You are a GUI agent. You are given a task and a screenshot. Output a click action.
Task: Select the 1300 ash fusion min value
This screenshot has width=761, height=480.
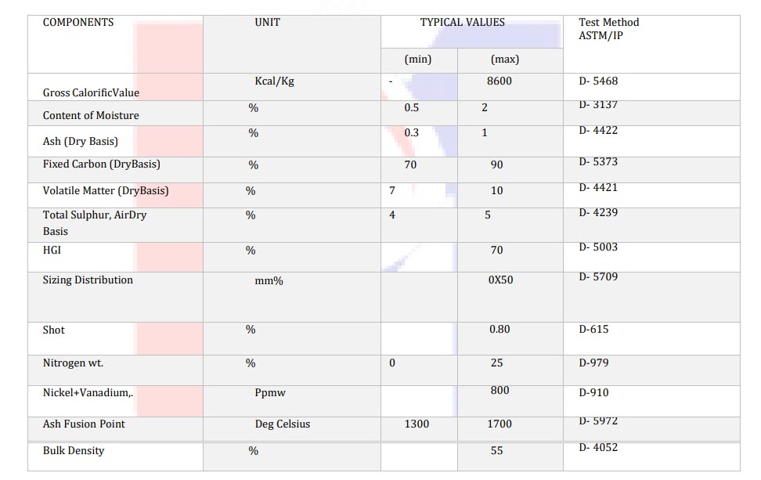(x=417, y=424)
